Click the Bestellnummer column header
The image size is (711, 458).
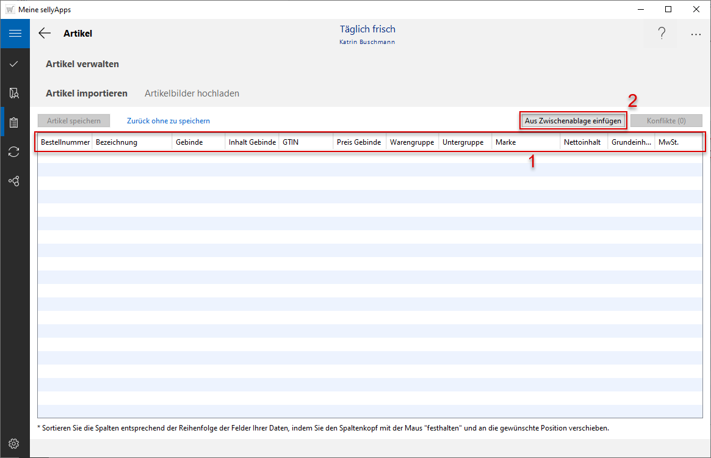65,142
